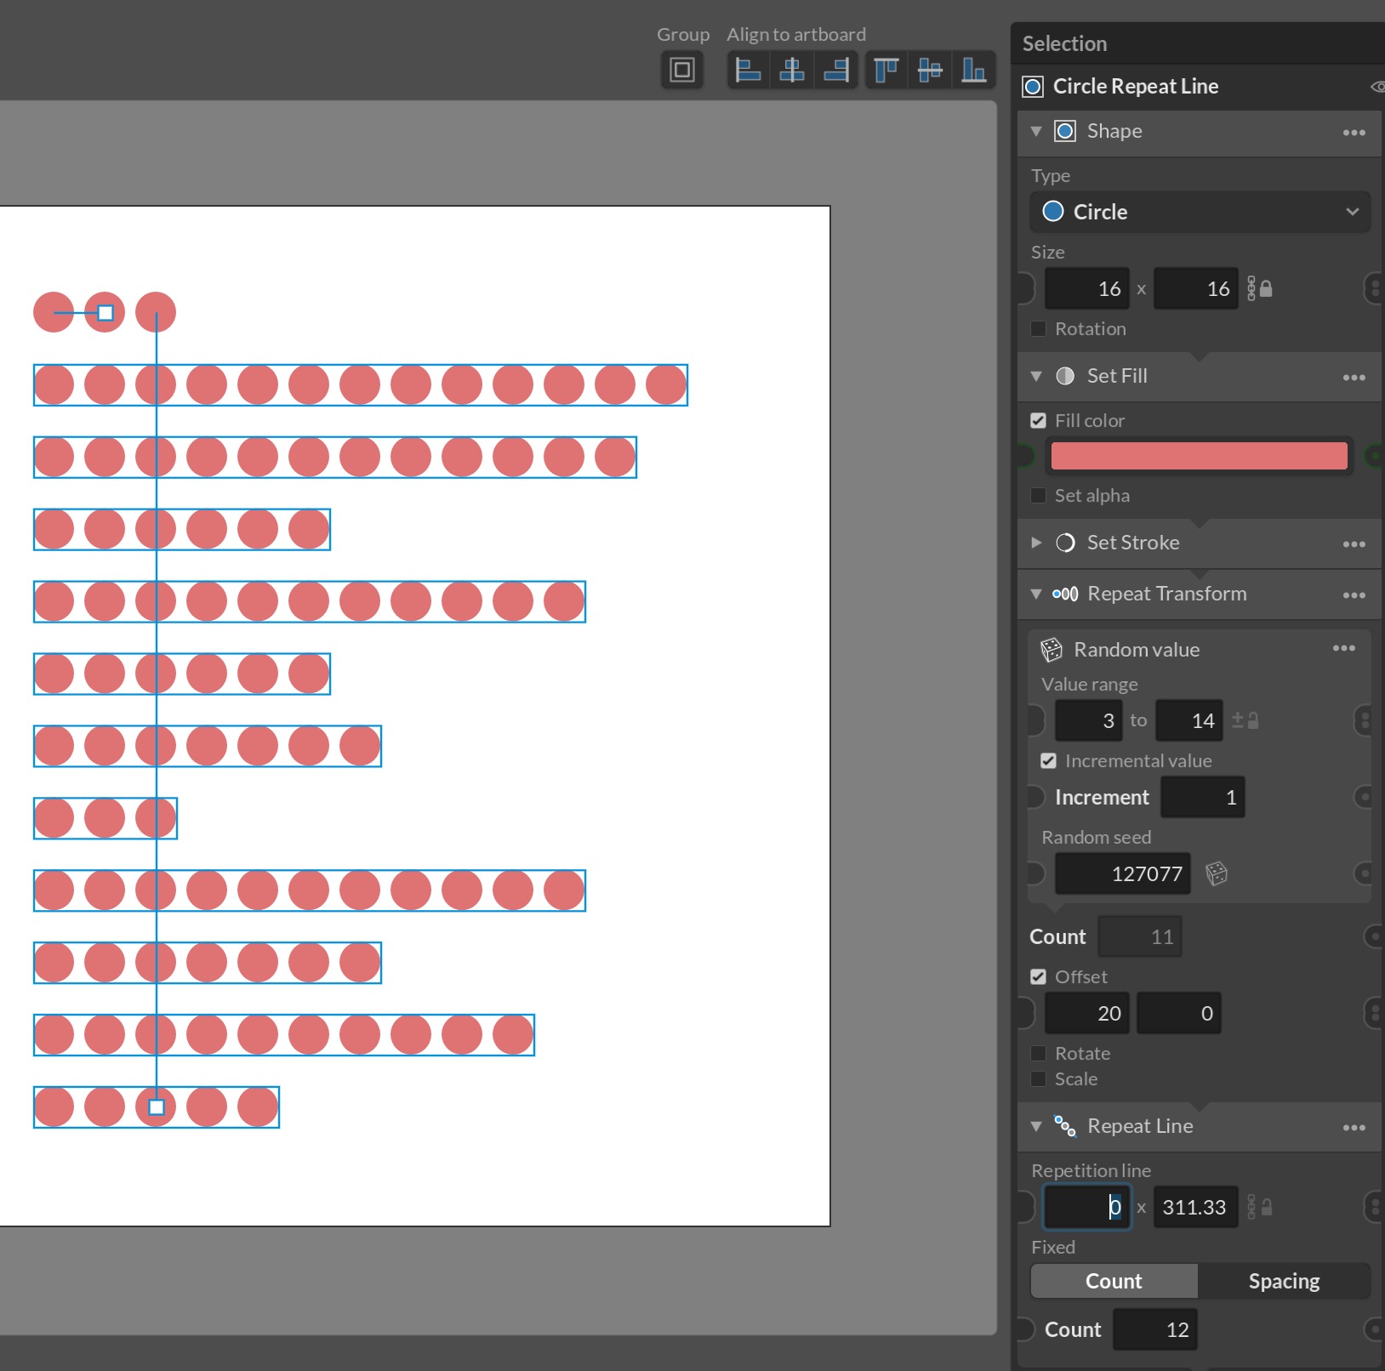Click the Group icon under the toolbar

pos(682,70)
